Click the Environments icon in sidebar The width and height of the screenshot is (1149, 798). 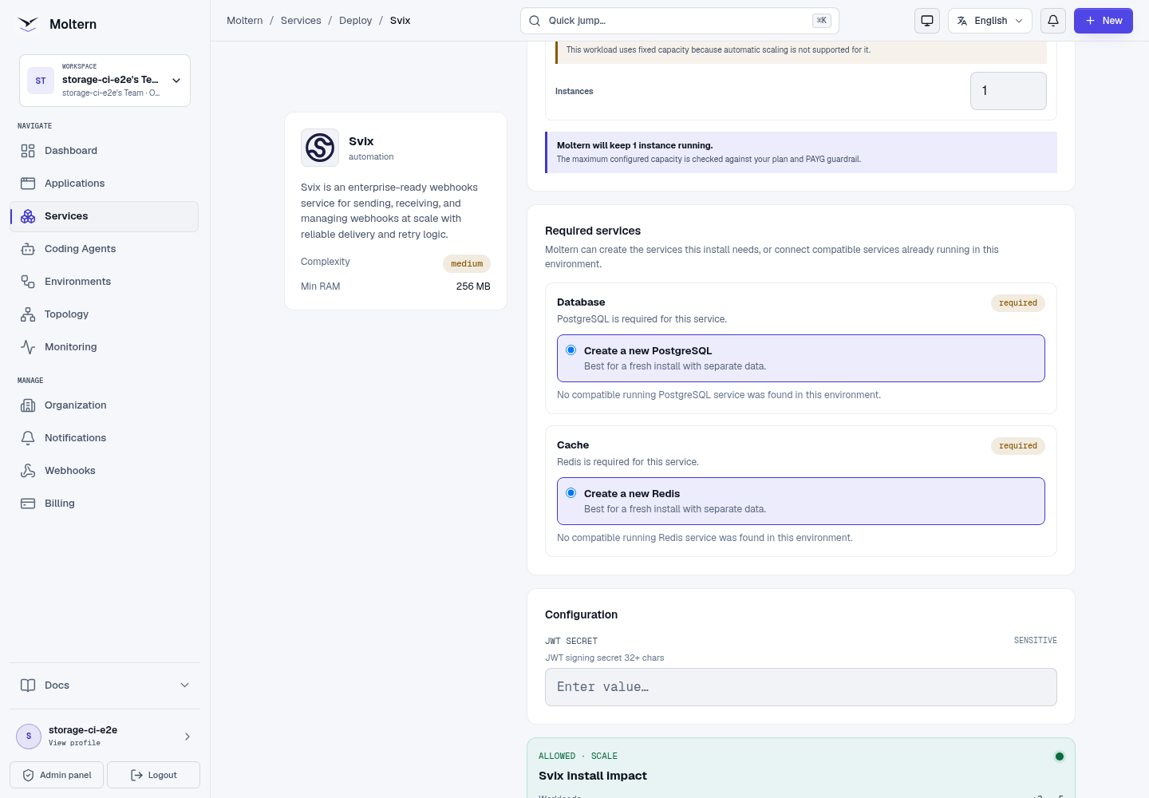pos(28,282)
